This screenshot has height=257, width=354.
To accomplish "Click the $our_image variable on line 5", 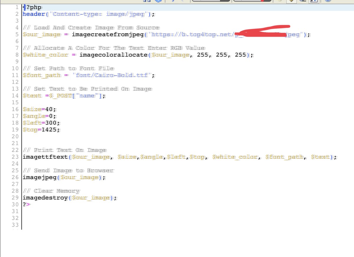I will pyautogui.click(x=42, y=35).
